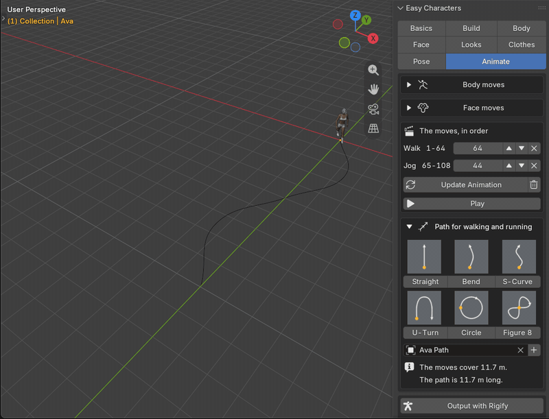Click the plus icon next to Ava Path
549x419 pixels.
coord(534,350)
